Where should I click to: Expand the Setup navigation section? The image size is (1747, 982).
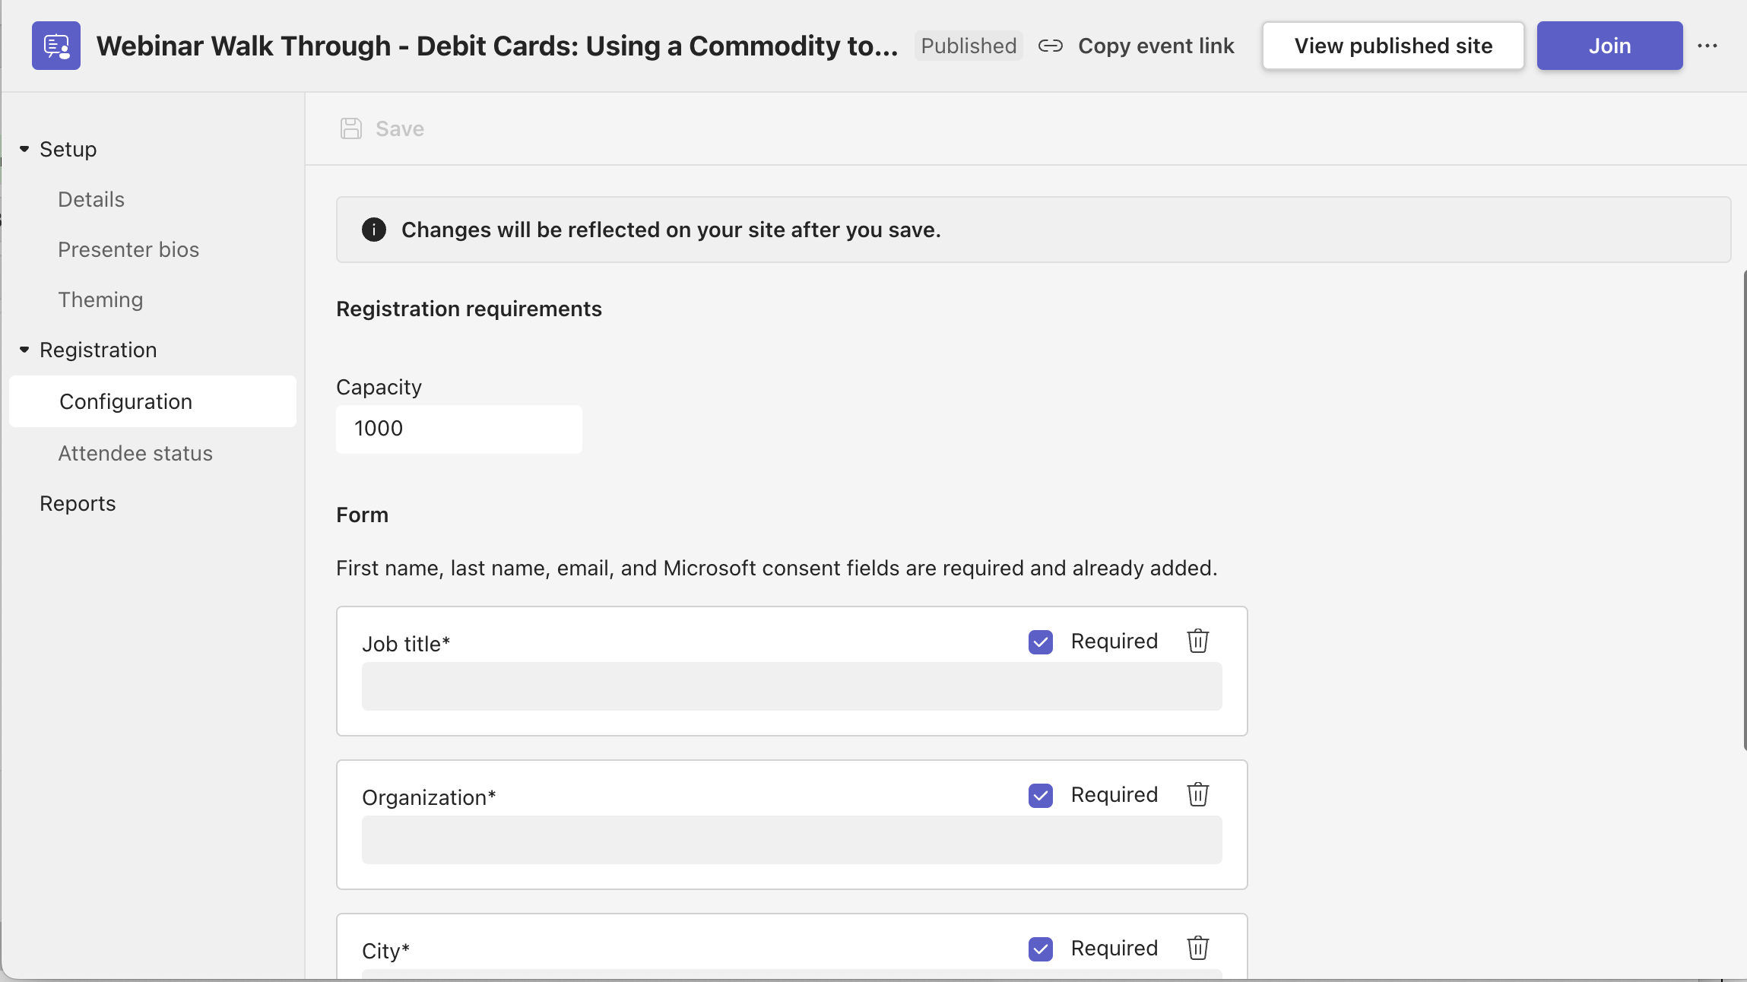24,149
